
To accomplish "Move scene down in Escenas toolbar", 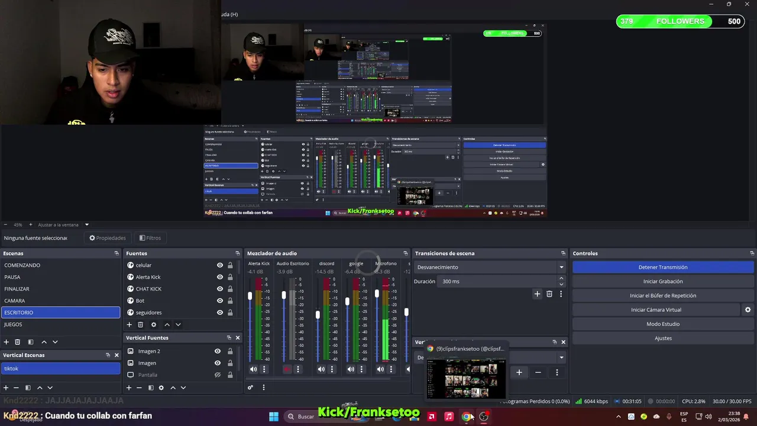I will click(55, 342).
